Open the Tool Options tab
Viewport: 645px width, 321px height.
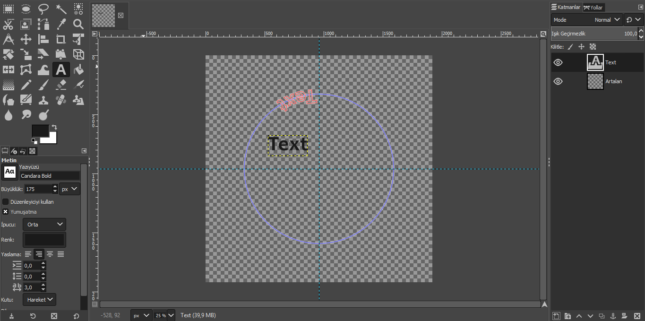click(5, 151)
